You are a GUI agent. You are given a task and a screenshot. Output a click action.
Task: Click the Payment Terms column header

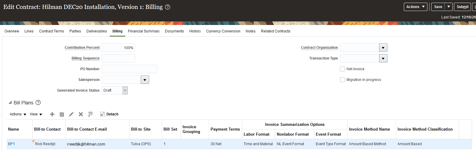pos(225,129)
